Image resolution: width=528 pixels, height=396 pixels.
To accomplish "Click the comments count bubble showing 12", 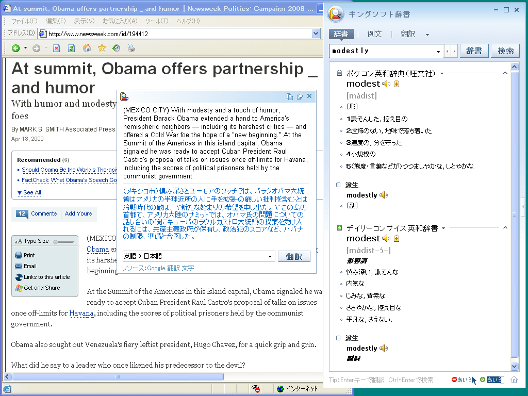I will coord(22,214).
